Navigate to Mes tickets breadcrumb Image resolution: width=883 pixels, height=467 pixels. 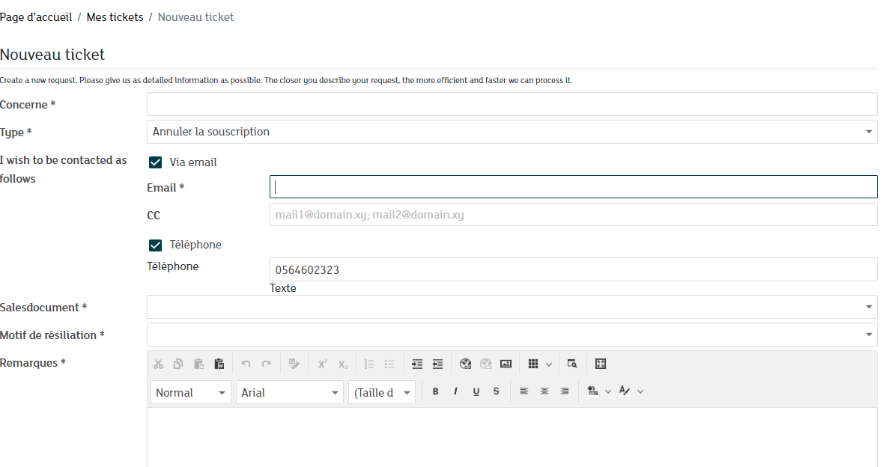115,17
